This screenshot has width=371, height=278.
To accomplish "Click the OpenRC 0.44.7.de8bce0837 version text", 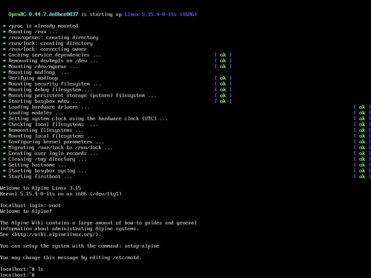I will pos(43,14).
